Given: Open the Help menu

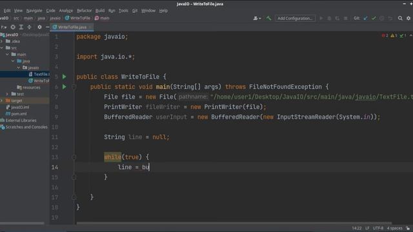Looking at the screenshot, I should click(x=163, y=10).
